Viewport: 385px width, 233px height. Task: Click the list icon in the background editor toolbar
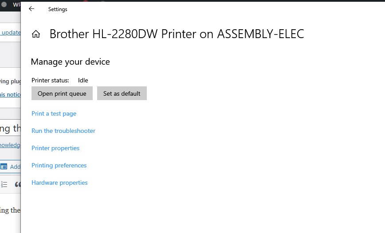click(x=4, y=184)
